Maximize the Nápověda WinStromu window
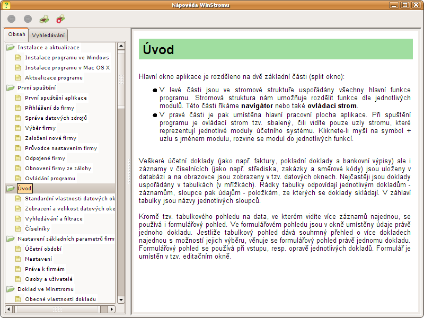 coord(405,5)
